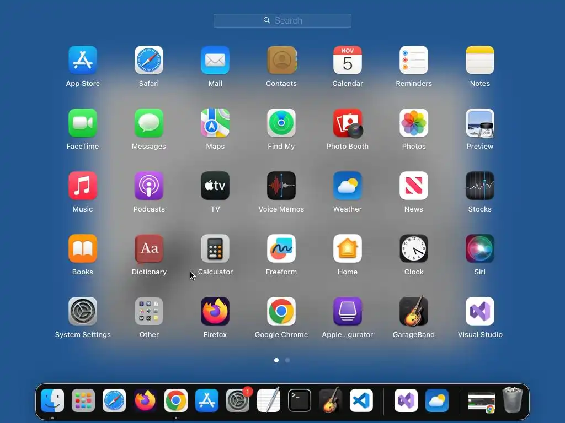Open the Stocks app
The height and width of the screenshot is (423, 565).
[x=480, y=186]
